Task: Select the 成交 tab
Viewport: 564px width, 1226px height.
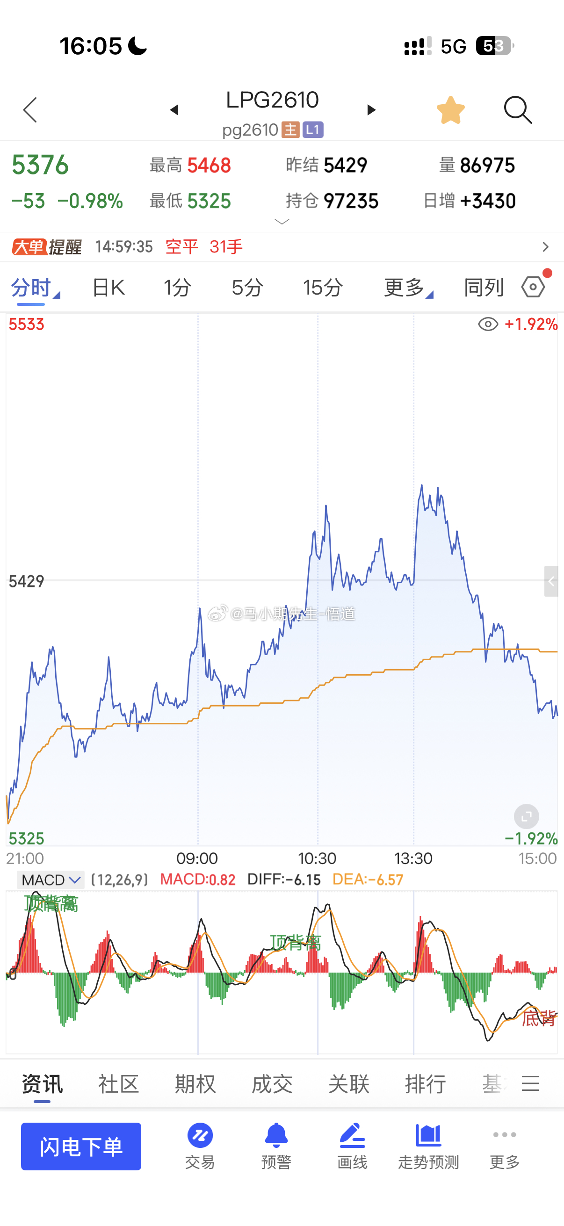Action: 272,1084
